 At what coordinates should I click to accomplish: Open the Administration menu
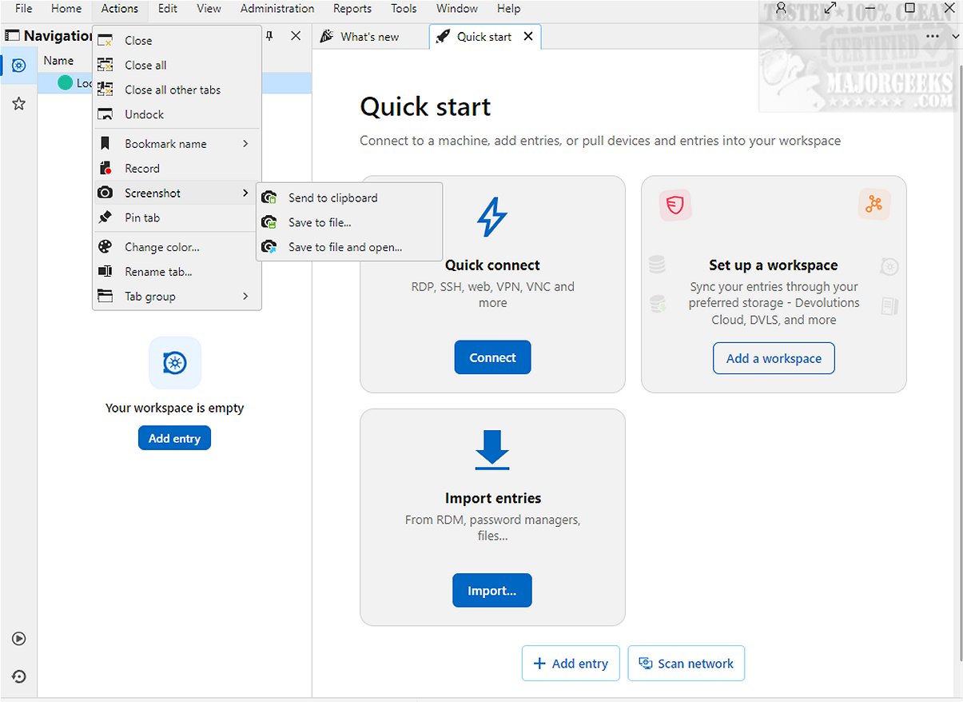(x=277, y=9)
